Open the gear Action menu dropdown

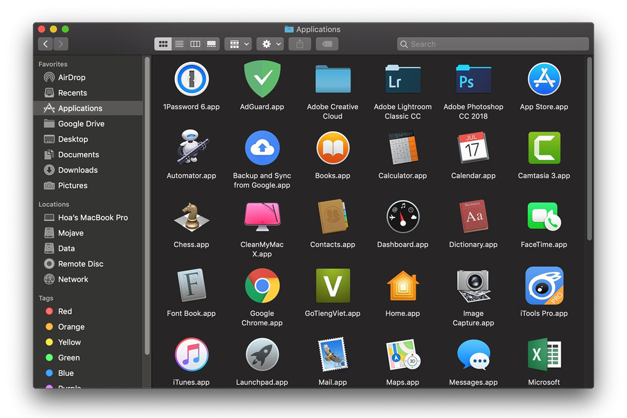click(270, 44)
